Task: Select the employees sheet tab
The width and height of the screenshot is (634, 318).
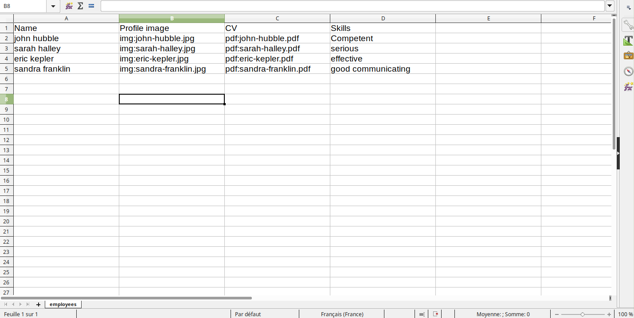Action: 63,304
